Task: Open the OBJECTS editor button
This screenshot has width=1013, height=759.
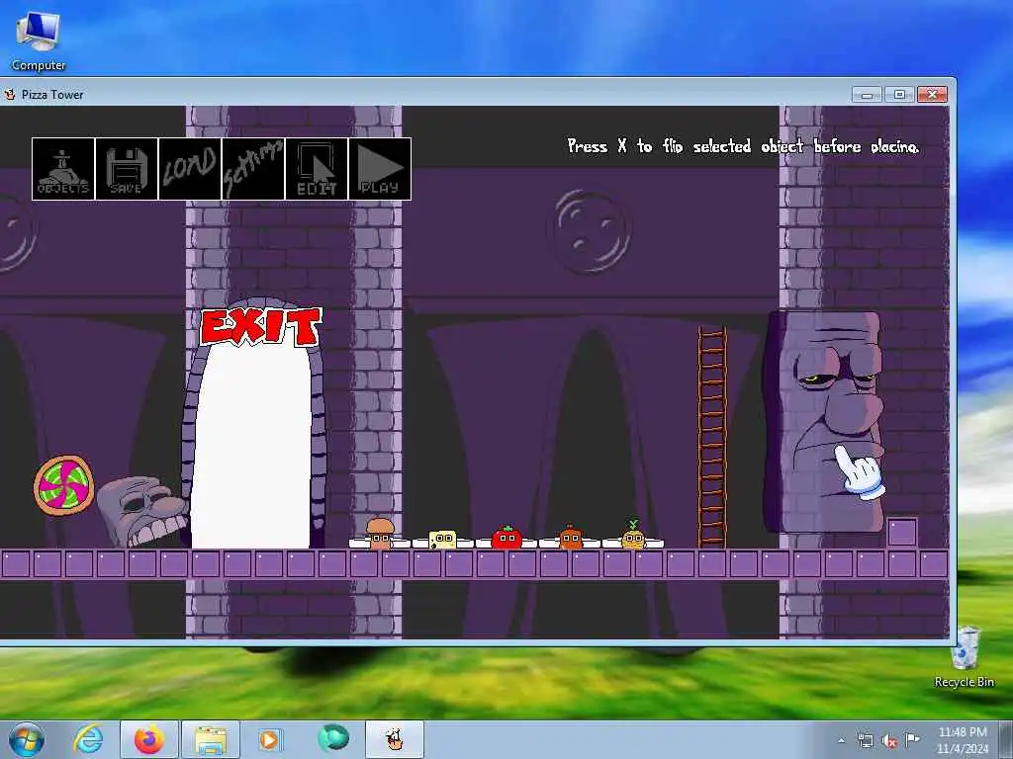Action: [63, 169]
